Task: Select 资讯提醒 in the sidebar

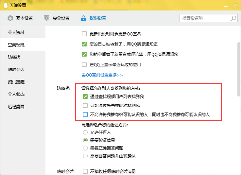Action: [23, 82]
